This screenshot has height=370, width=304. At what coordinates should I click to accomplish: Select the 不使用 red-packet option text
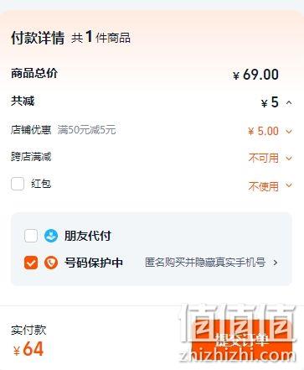coord(264,186)
